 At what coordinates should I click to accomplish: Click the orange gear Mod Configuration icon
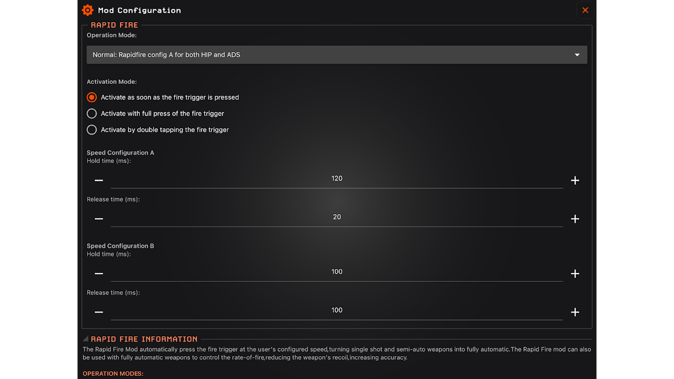88,10
